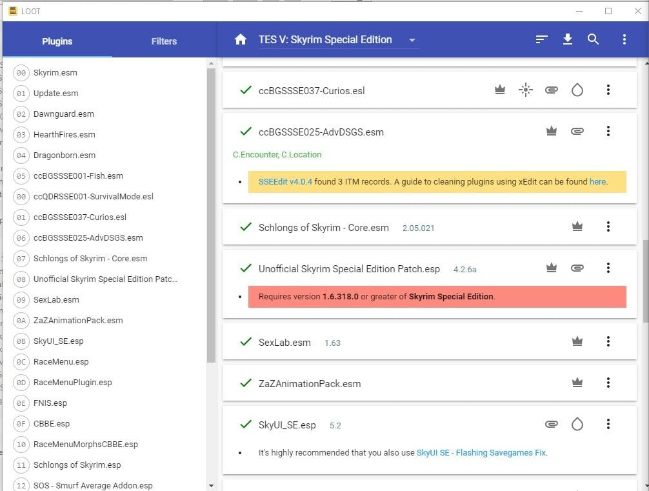Click the light plugin icon on ccBGSSSE037-Curios.esl
Screen dimensions: 649x491
526,90
